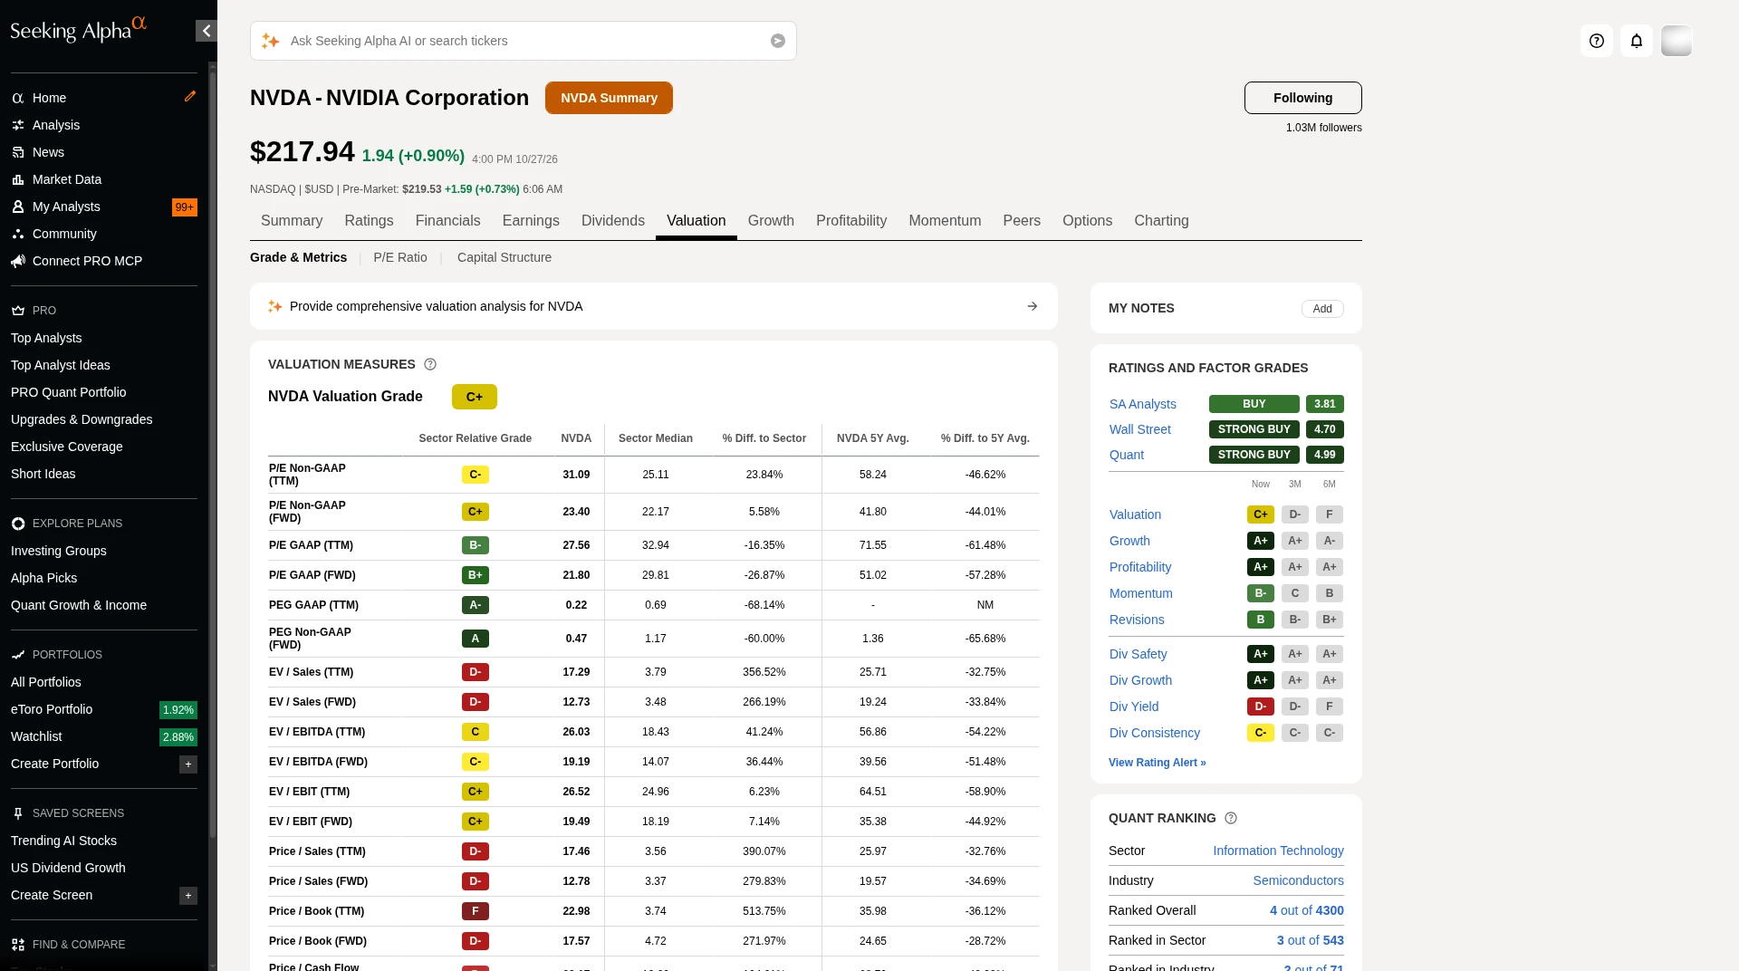
Task: Click the 99+ badge beside My Analysts
Action: coord(185,207)
